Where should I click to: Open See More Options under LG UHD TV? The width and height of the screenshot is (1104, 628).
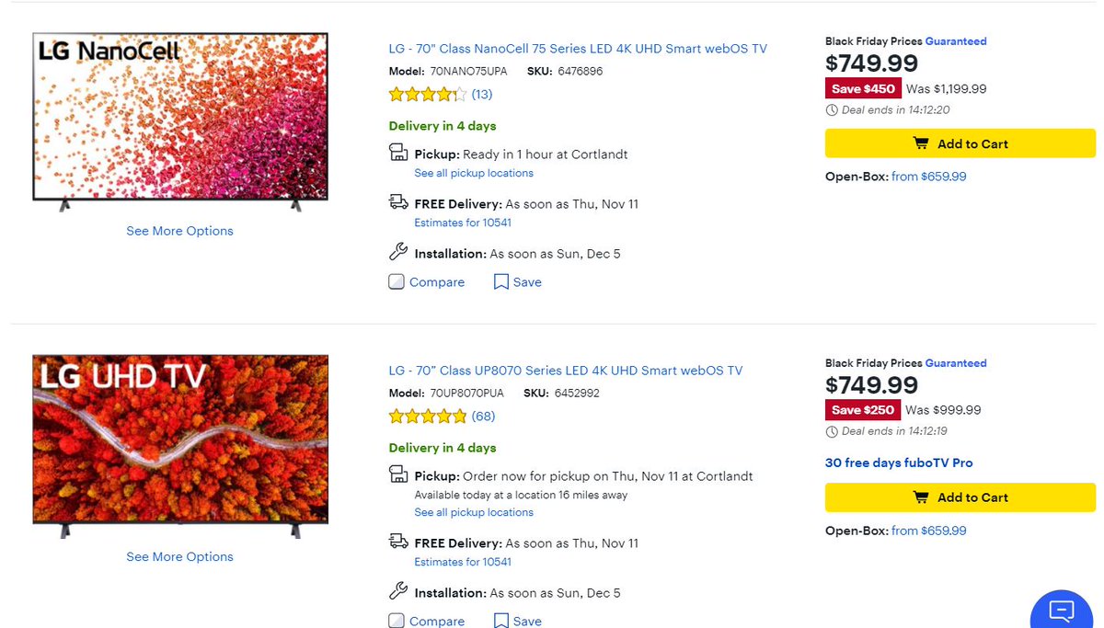point(179,556)
